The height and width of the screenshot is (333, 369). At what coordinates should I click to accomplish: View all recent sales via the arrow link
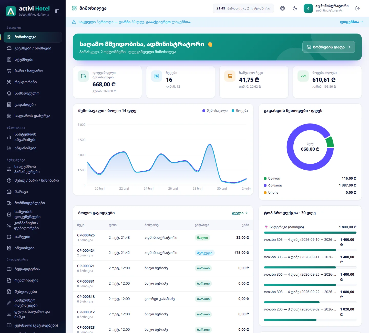(x=240, y=213)
